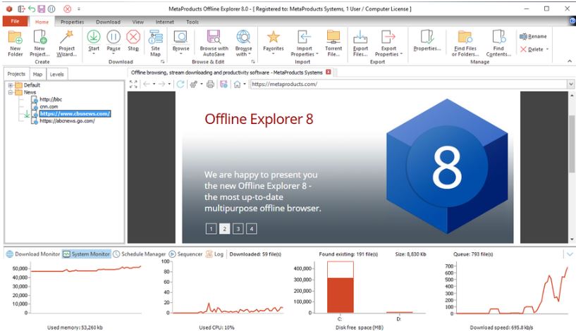This screenshot has width=576, height=331.
Task: Open the Log tab
Action: 214,254
